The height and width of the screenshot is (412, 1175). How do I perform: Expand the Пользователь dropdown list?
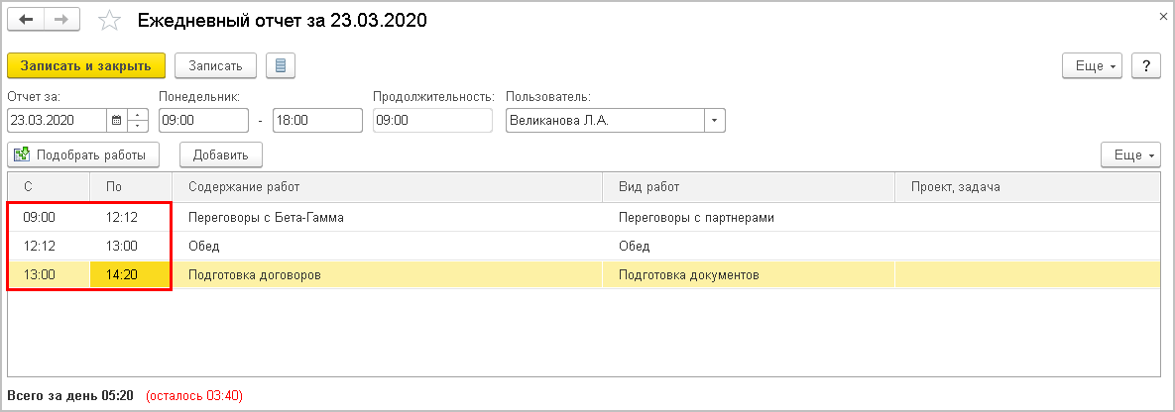[715, 121]
